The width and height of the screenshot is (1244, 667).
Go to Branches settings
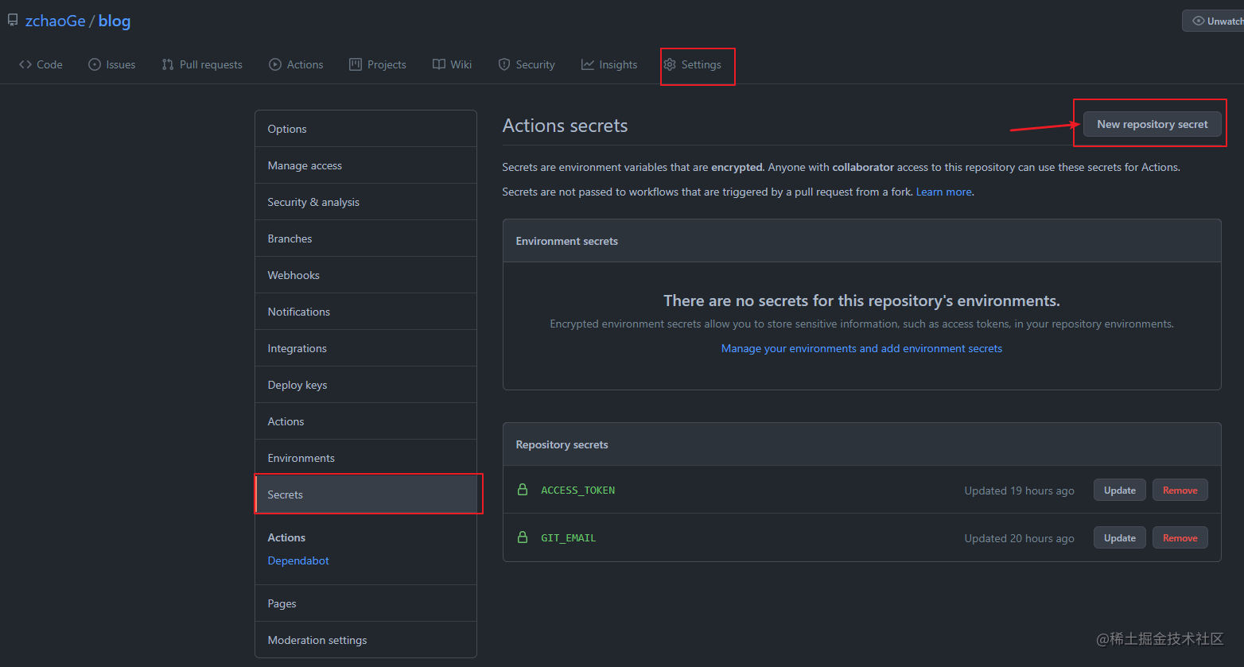tap(366, 238)
